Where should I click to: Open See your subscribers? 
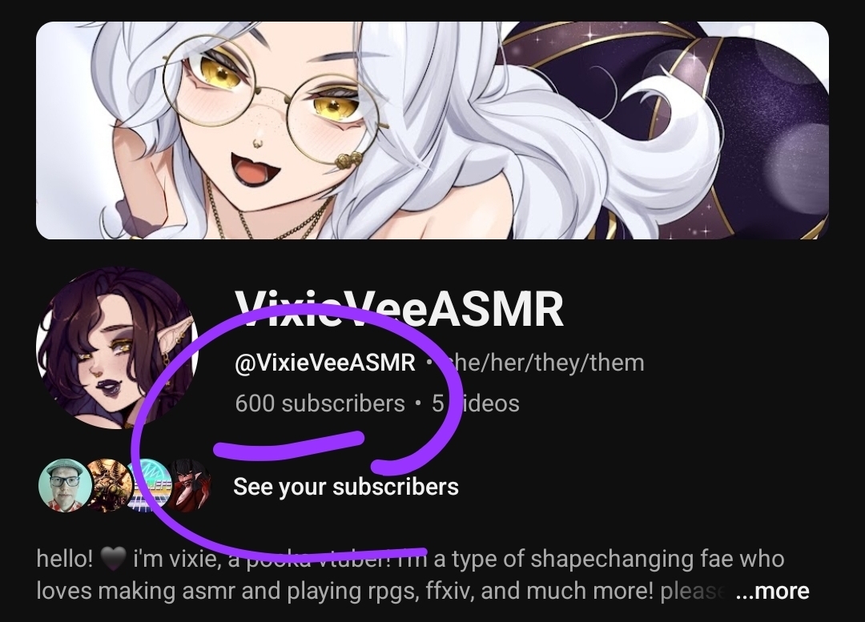pos(346,487)
